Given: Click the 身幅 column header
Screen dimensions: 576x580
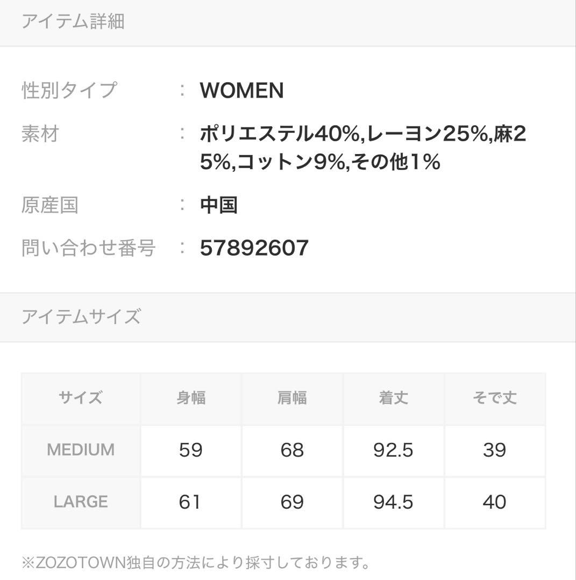Looking at the screenshot, I should [x=191, y=398].
